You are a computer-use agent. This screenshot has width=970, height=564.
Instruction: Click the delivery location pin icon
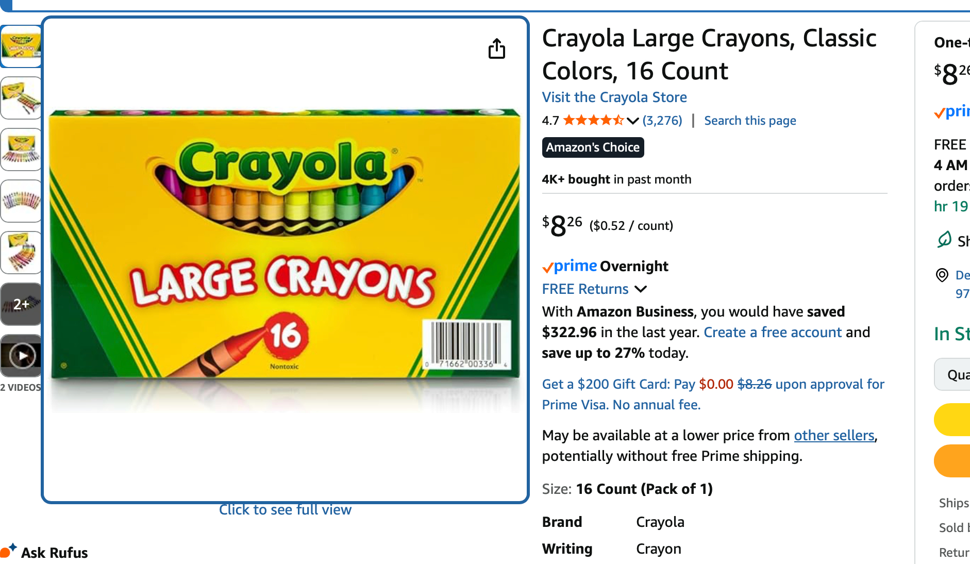point(942,275)
